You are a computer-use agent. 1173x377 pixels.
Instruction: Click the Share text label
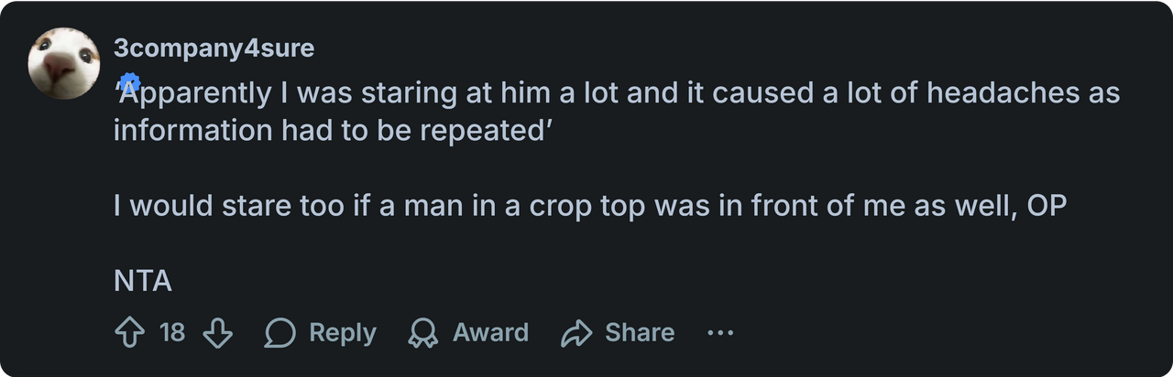[640, 332]
